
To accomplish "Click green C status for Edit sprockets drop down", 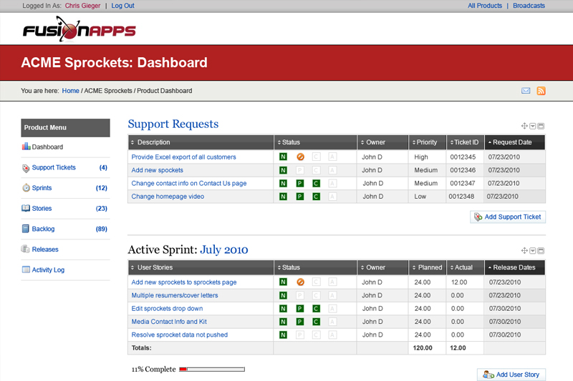I will (316, 309).
